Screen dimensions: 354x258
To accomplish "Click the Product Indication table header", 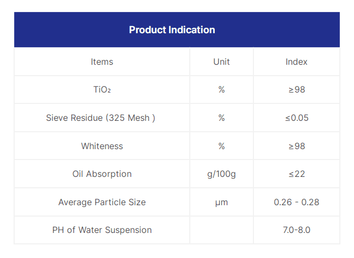I will click(172, 30).
